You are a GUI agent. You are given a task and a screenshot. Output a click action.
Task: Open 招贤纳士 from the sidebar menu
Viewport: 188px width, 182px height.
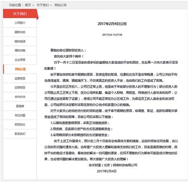[x=20, y=125]
